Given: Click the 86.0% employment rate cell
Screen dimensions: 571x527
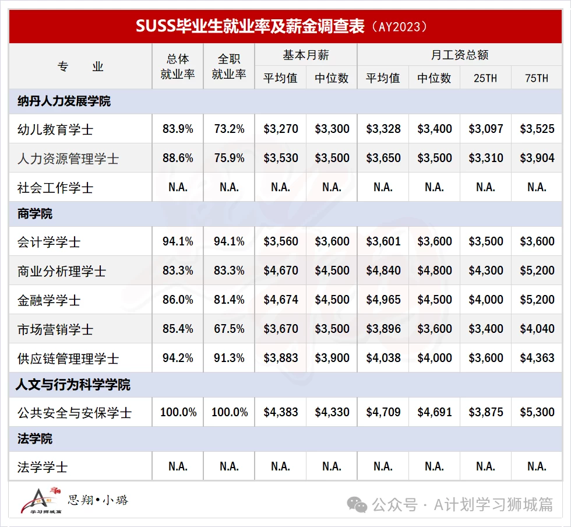Looking at the screenshot, I should coord(178,300).
